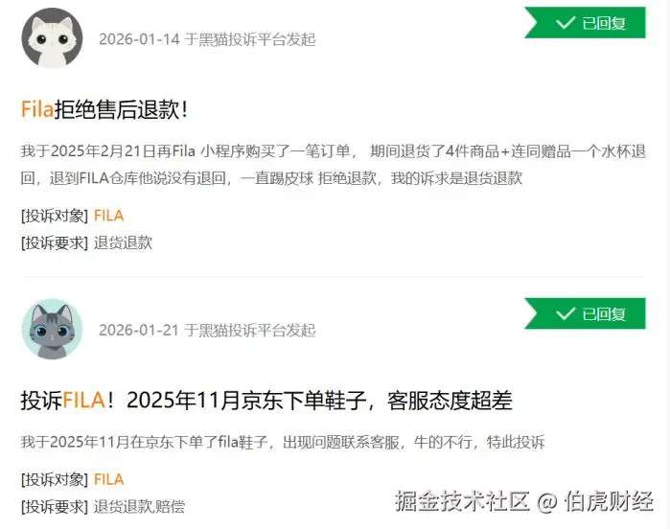Click first complaint's 退货退款 requirement
The width and height of the screenshot is (670, 530).
pos(123,242)
